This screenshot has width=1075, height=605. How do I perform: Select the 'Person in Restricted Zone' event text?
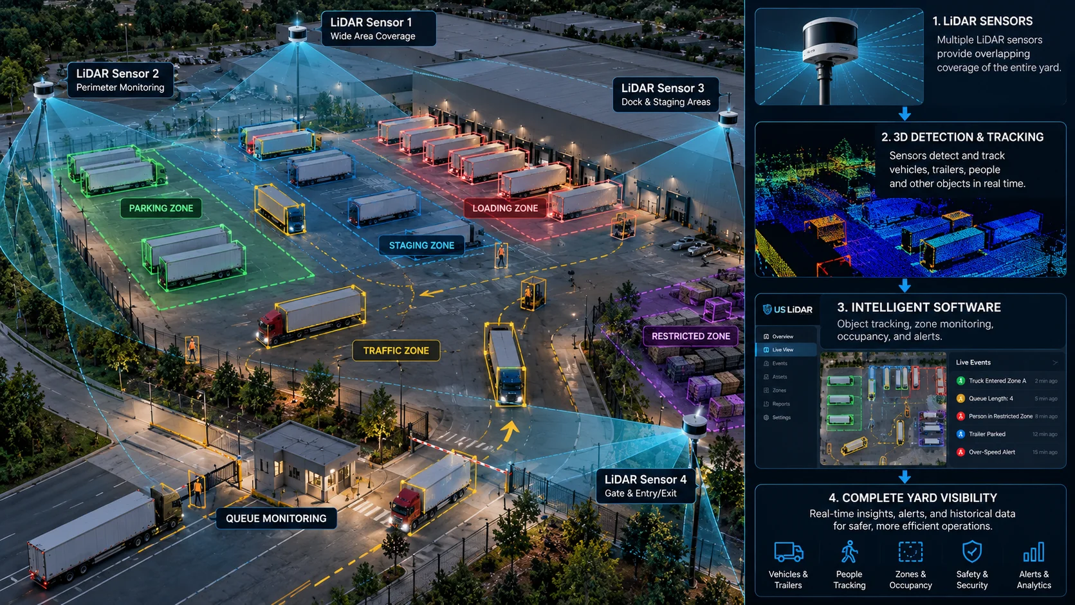point(1000,417)
